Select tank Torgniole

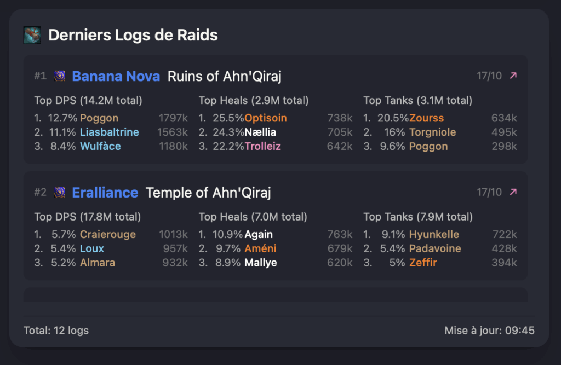(432, 132)
